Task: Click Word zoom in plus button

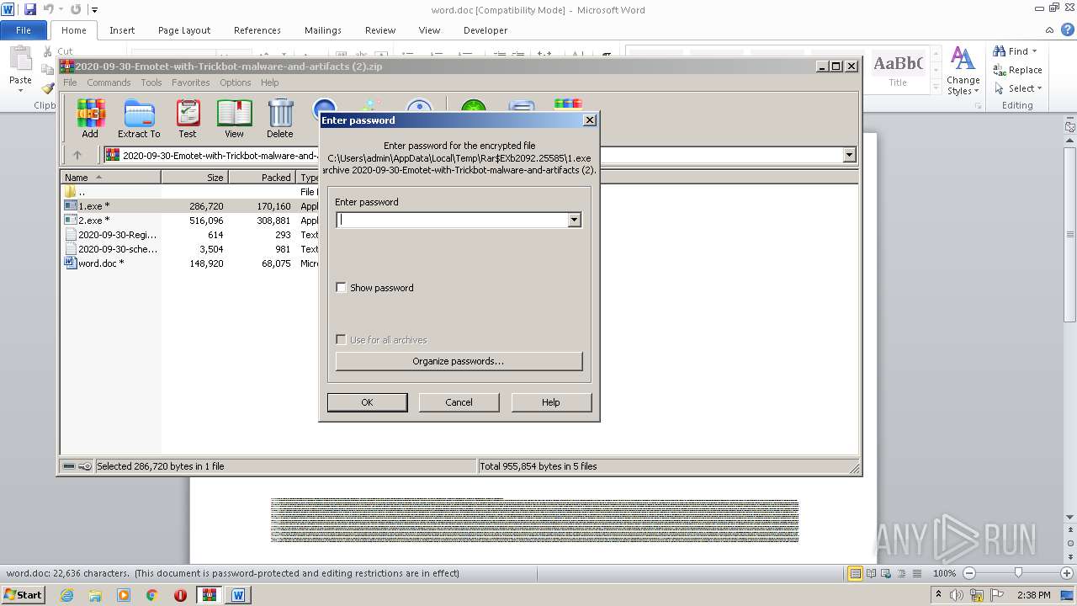Action: point(1068,573)
